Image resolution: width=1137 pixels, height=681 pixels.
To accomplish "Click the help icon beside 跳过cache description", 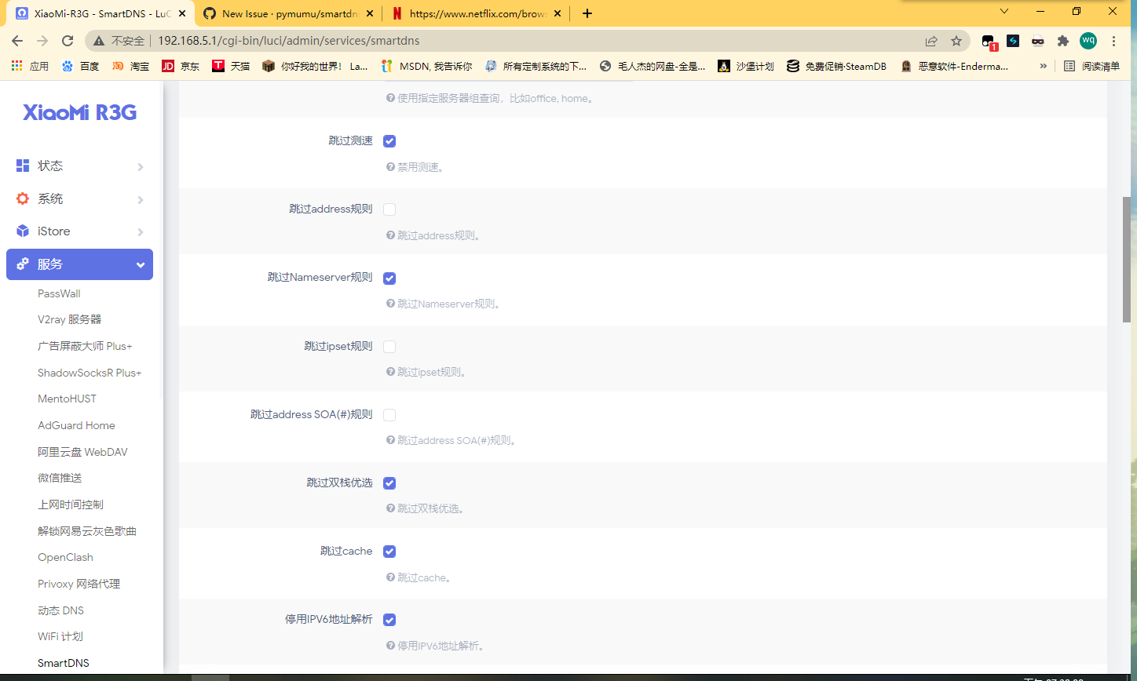I will pyautogui.click(x=390, y=577).
